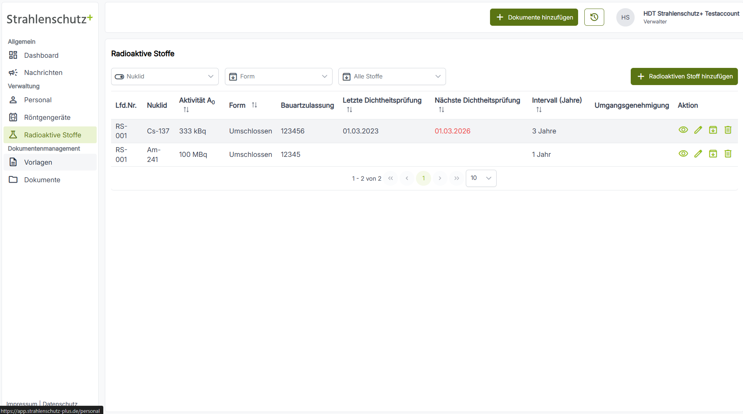Click Bauartzulassung value 123456
Image resolution: width=743 pixels, height=414 pixels.
[x=292, y=131]
